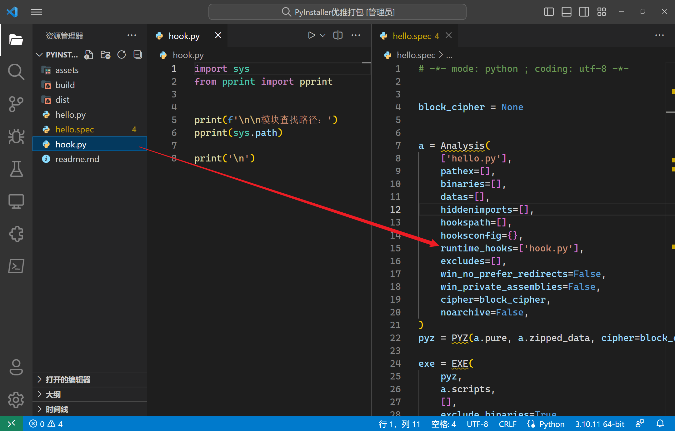This screenshot has height=431, width=675.
Task: Expand the 打开的编辑器 section
Action: 68,379
